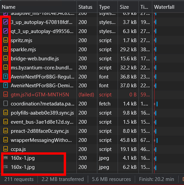This screenshot has height=185, width=184.
Task: Select the AvenirNextPForBBG-Demi font request
Action: pos(42,86)
